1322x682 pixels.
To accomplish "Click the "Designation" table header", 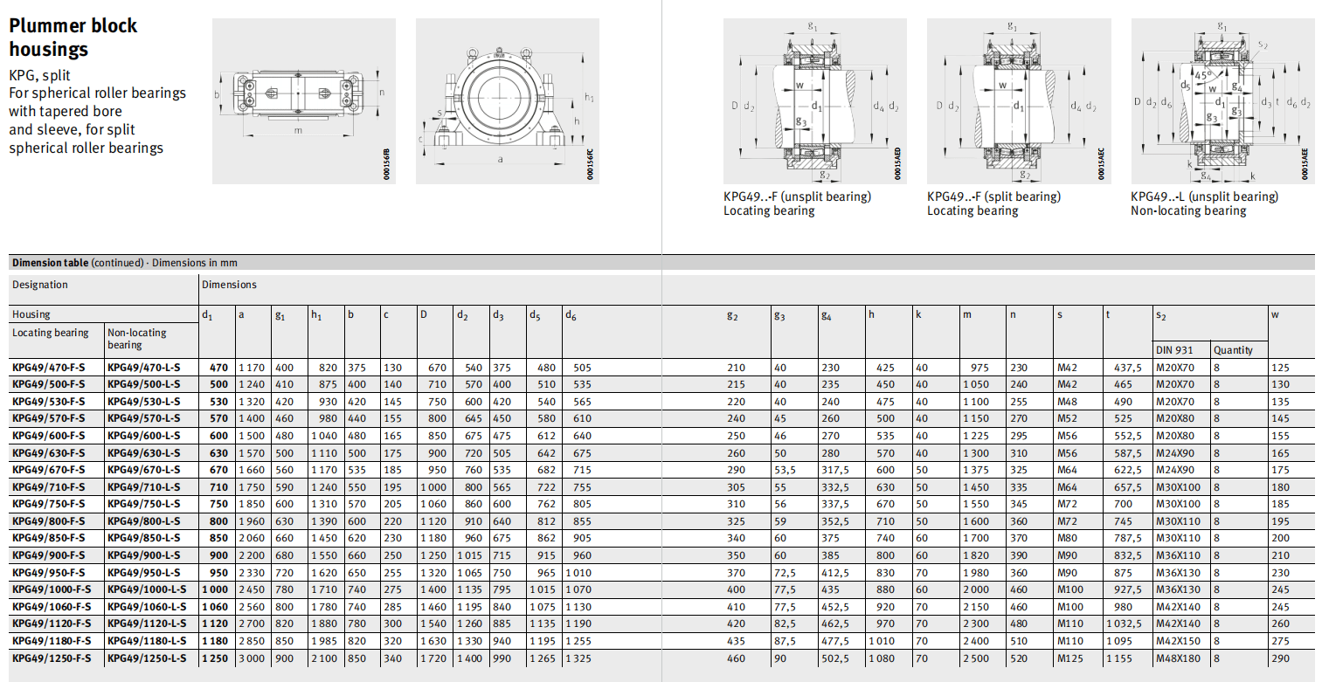I will coord(40,285).
